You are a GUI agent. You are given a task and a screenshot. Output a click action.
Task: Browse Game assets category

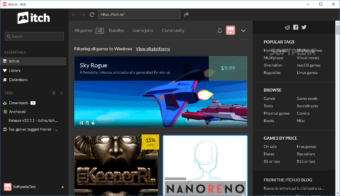(x=307, y=98)
